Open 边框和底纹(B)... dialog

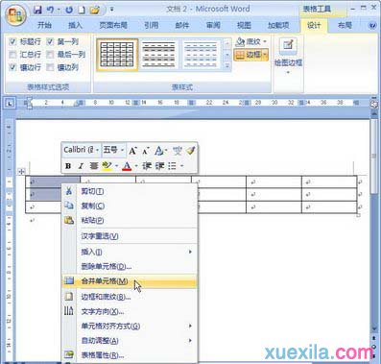(x=129, y=297)
